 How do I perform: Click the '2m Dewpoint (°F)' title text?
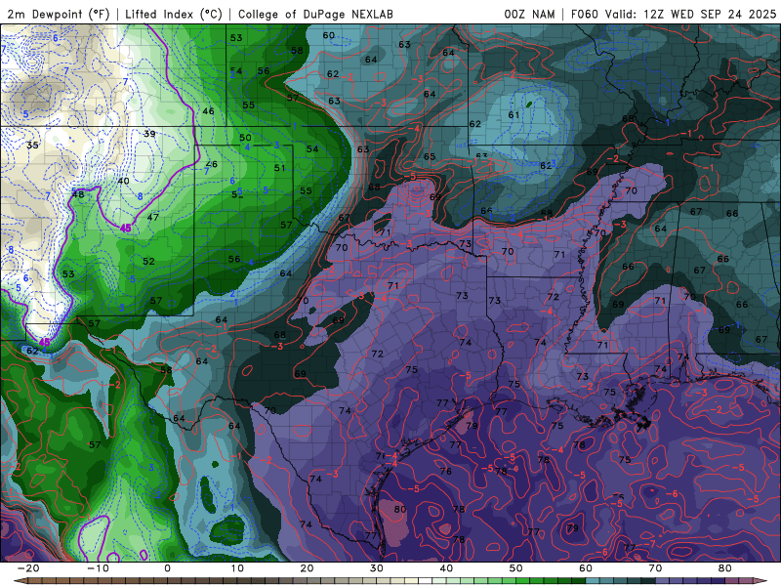(x=58, y=14)
